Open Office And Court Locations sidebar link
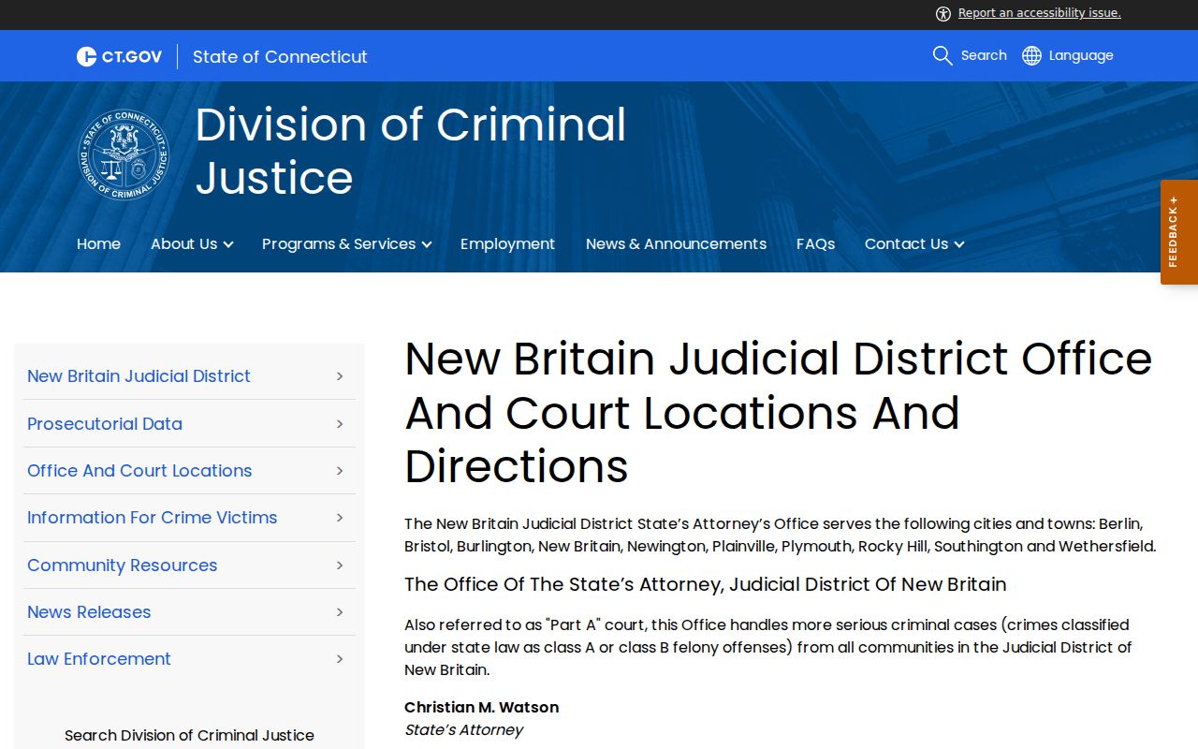The width and height of the screenshot is (1198, 749). pos(139,471)
